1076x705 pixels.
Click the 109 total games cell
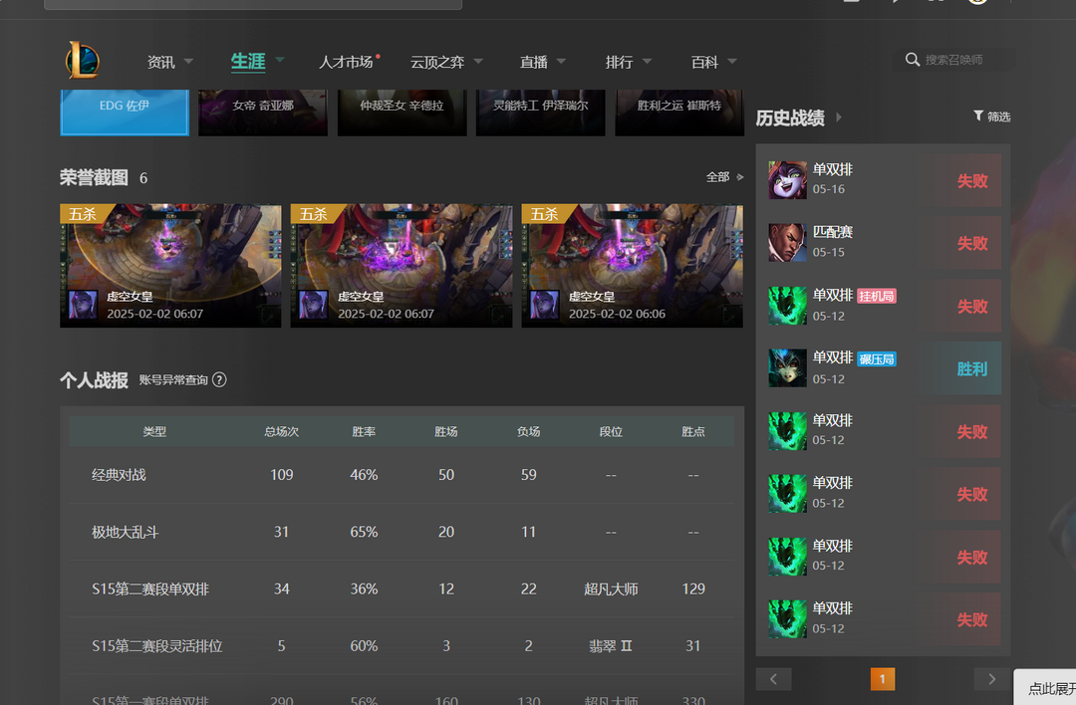pyautogui.click(x=281, y=475)
